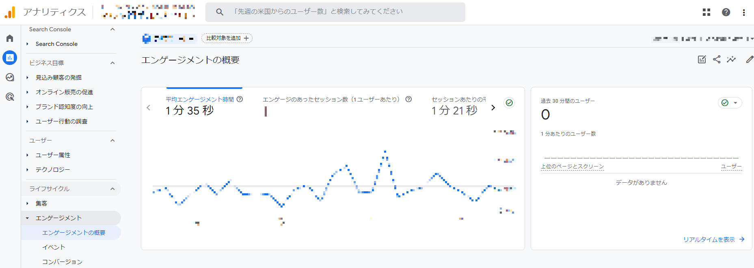This screenshot has height=268, width=754.
Task: Expand the Search Console tree item
Action: coord(27,44)
